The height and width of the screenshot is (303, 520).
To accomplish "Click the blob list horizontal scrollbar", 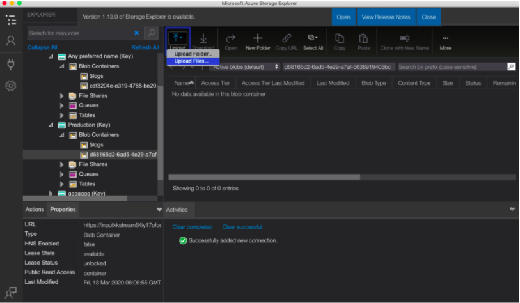I will tap(264, 177).
